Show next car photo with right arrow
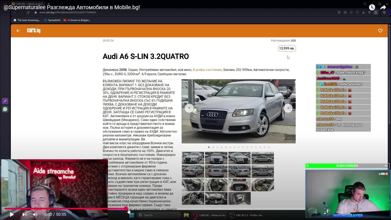Screen dimensions: 391x220 point(288,108)
